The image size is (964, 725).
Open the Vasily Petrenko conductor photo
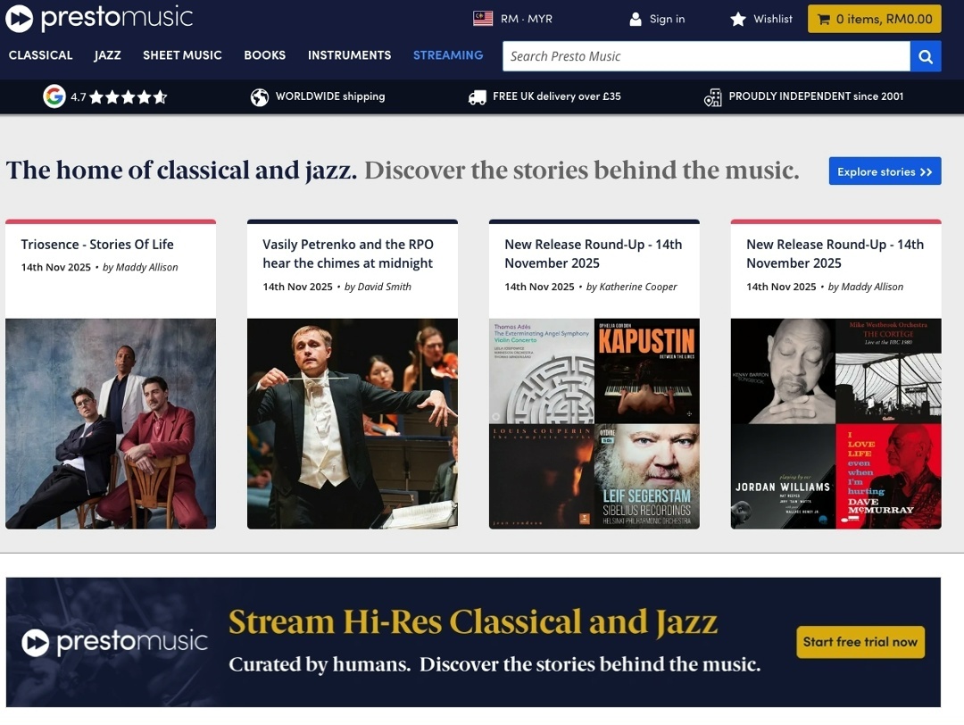353,424
